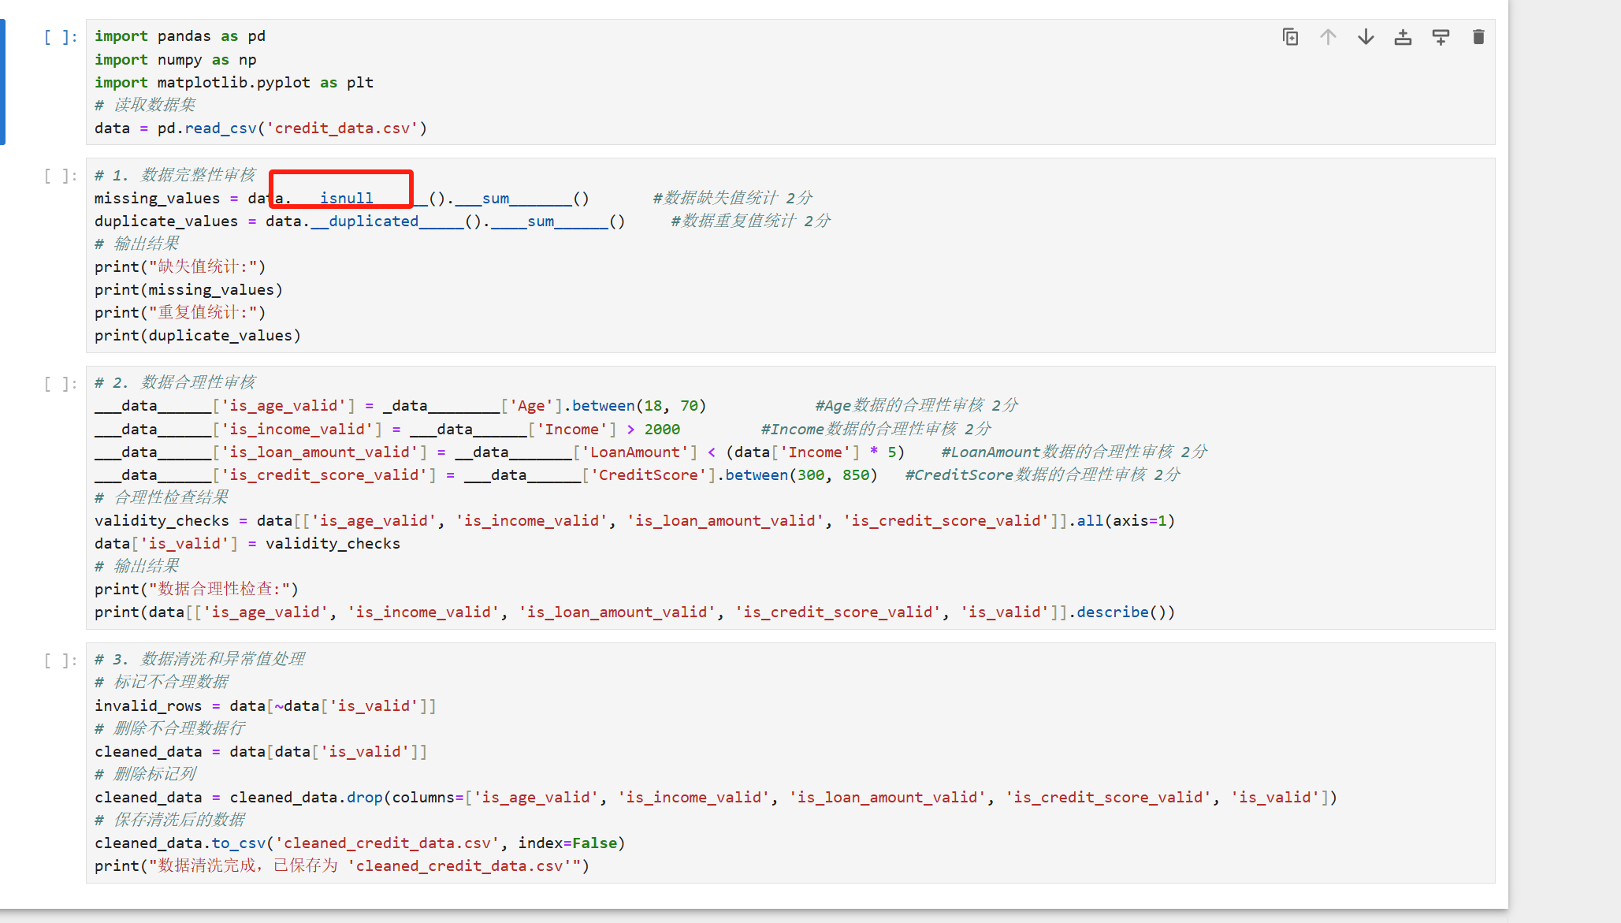Select the prompt of data completeness cell
1621x923 pixels.
pos(61,176)
